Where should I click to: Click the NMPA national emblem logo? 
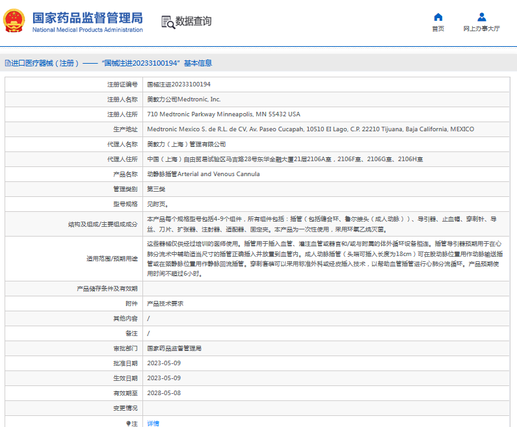point(14,21)
